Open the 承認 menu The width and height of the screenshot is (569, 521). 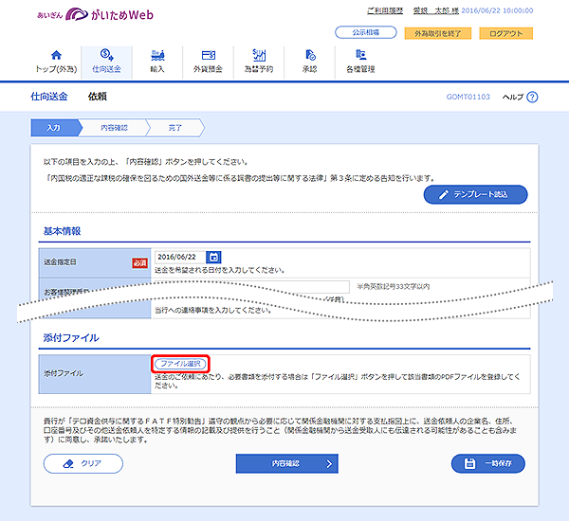coord(309,62)
